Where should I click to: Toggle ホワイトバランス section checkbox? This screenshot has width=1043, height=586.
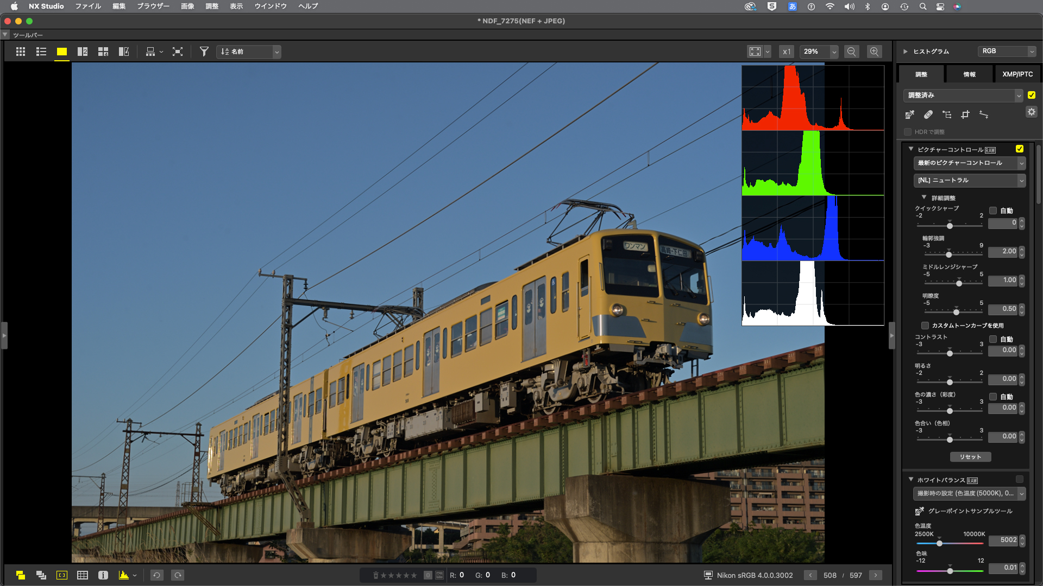pyautogui.click(x=1020, y=479)
